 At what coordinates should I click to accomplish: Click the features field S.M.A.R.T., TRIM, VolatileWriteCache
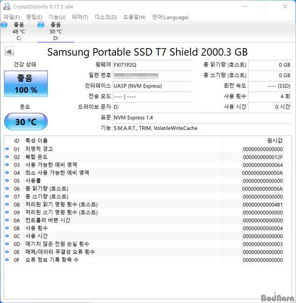pyautogui.click(x=202, y=128)
